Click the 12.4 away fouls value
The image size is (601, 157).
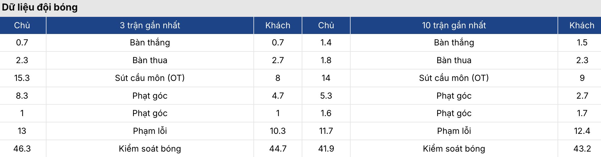(582, 131)
